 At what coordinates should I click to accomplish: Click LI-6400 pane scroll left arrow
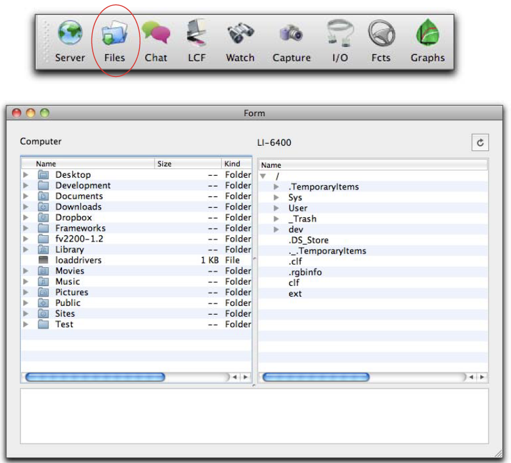[471, 377]
